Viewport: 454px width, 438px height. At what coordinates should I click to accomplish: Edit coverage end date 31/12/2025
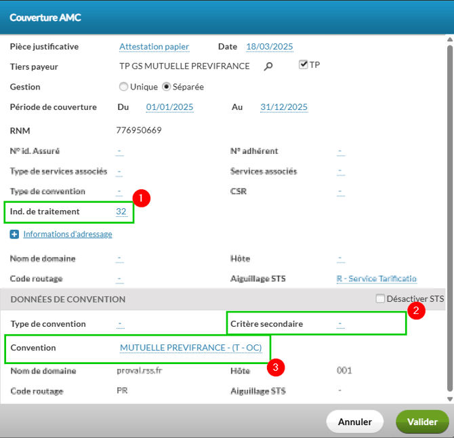(284, 107)
